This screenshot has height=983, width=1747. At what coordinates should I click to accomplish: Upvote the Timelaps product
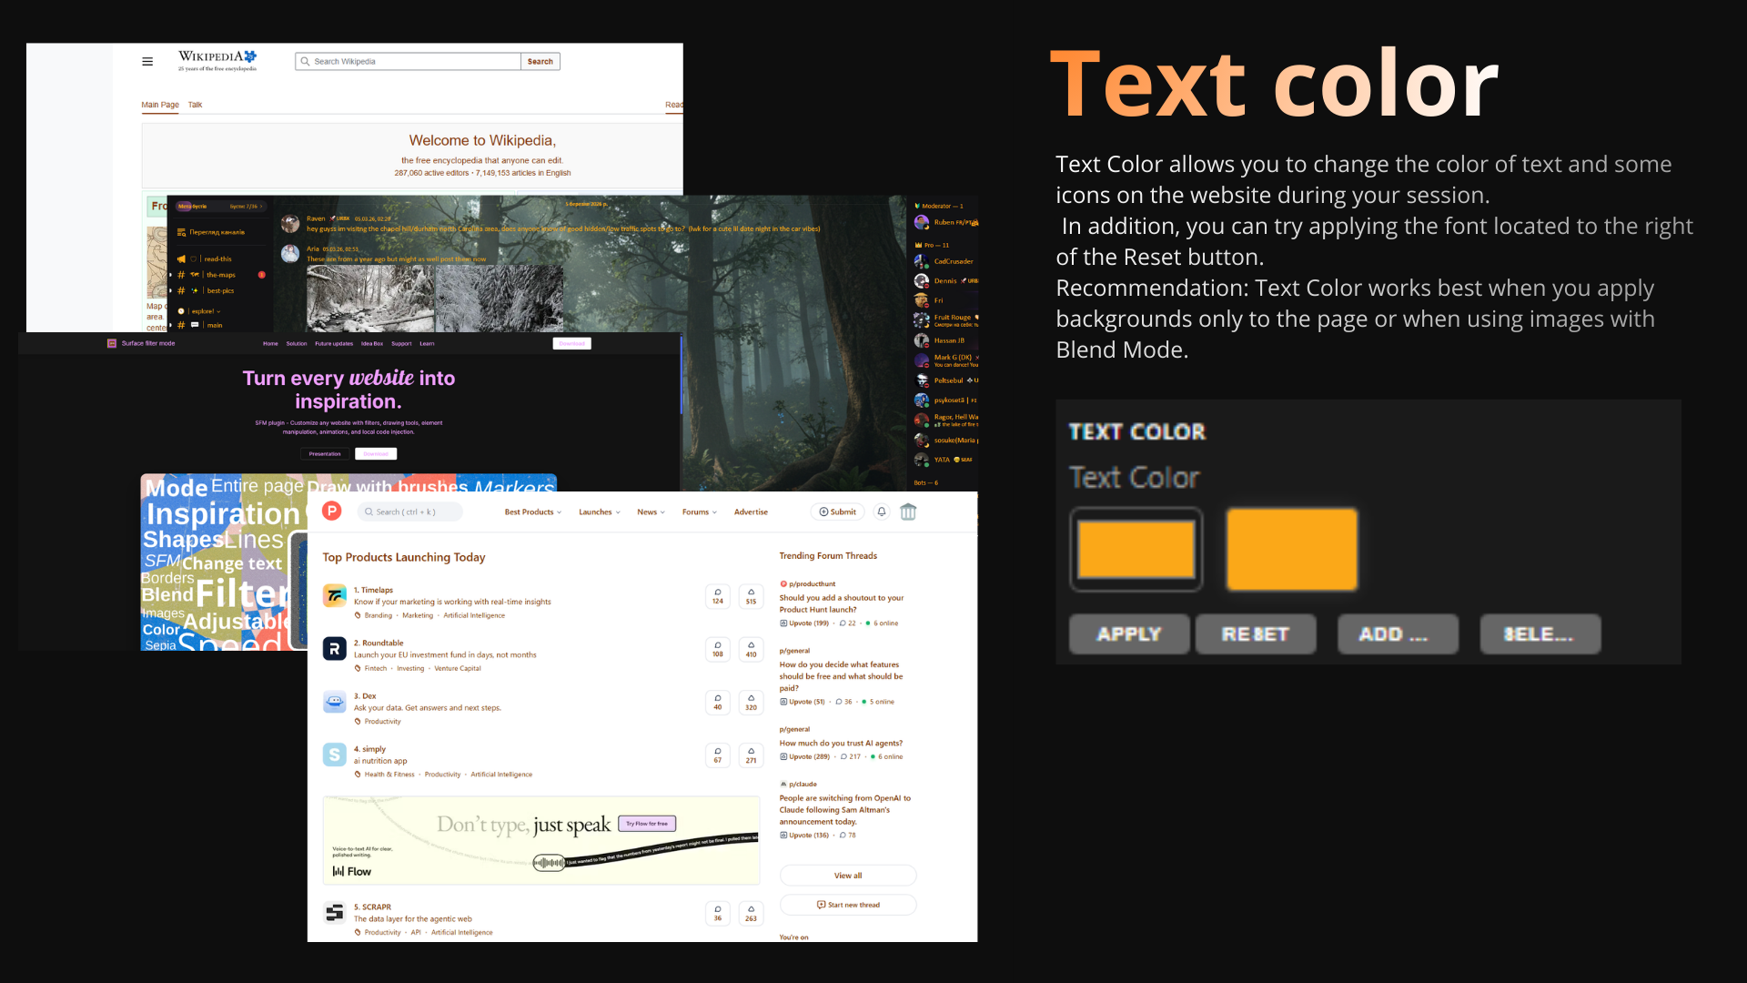pos(751,596)
